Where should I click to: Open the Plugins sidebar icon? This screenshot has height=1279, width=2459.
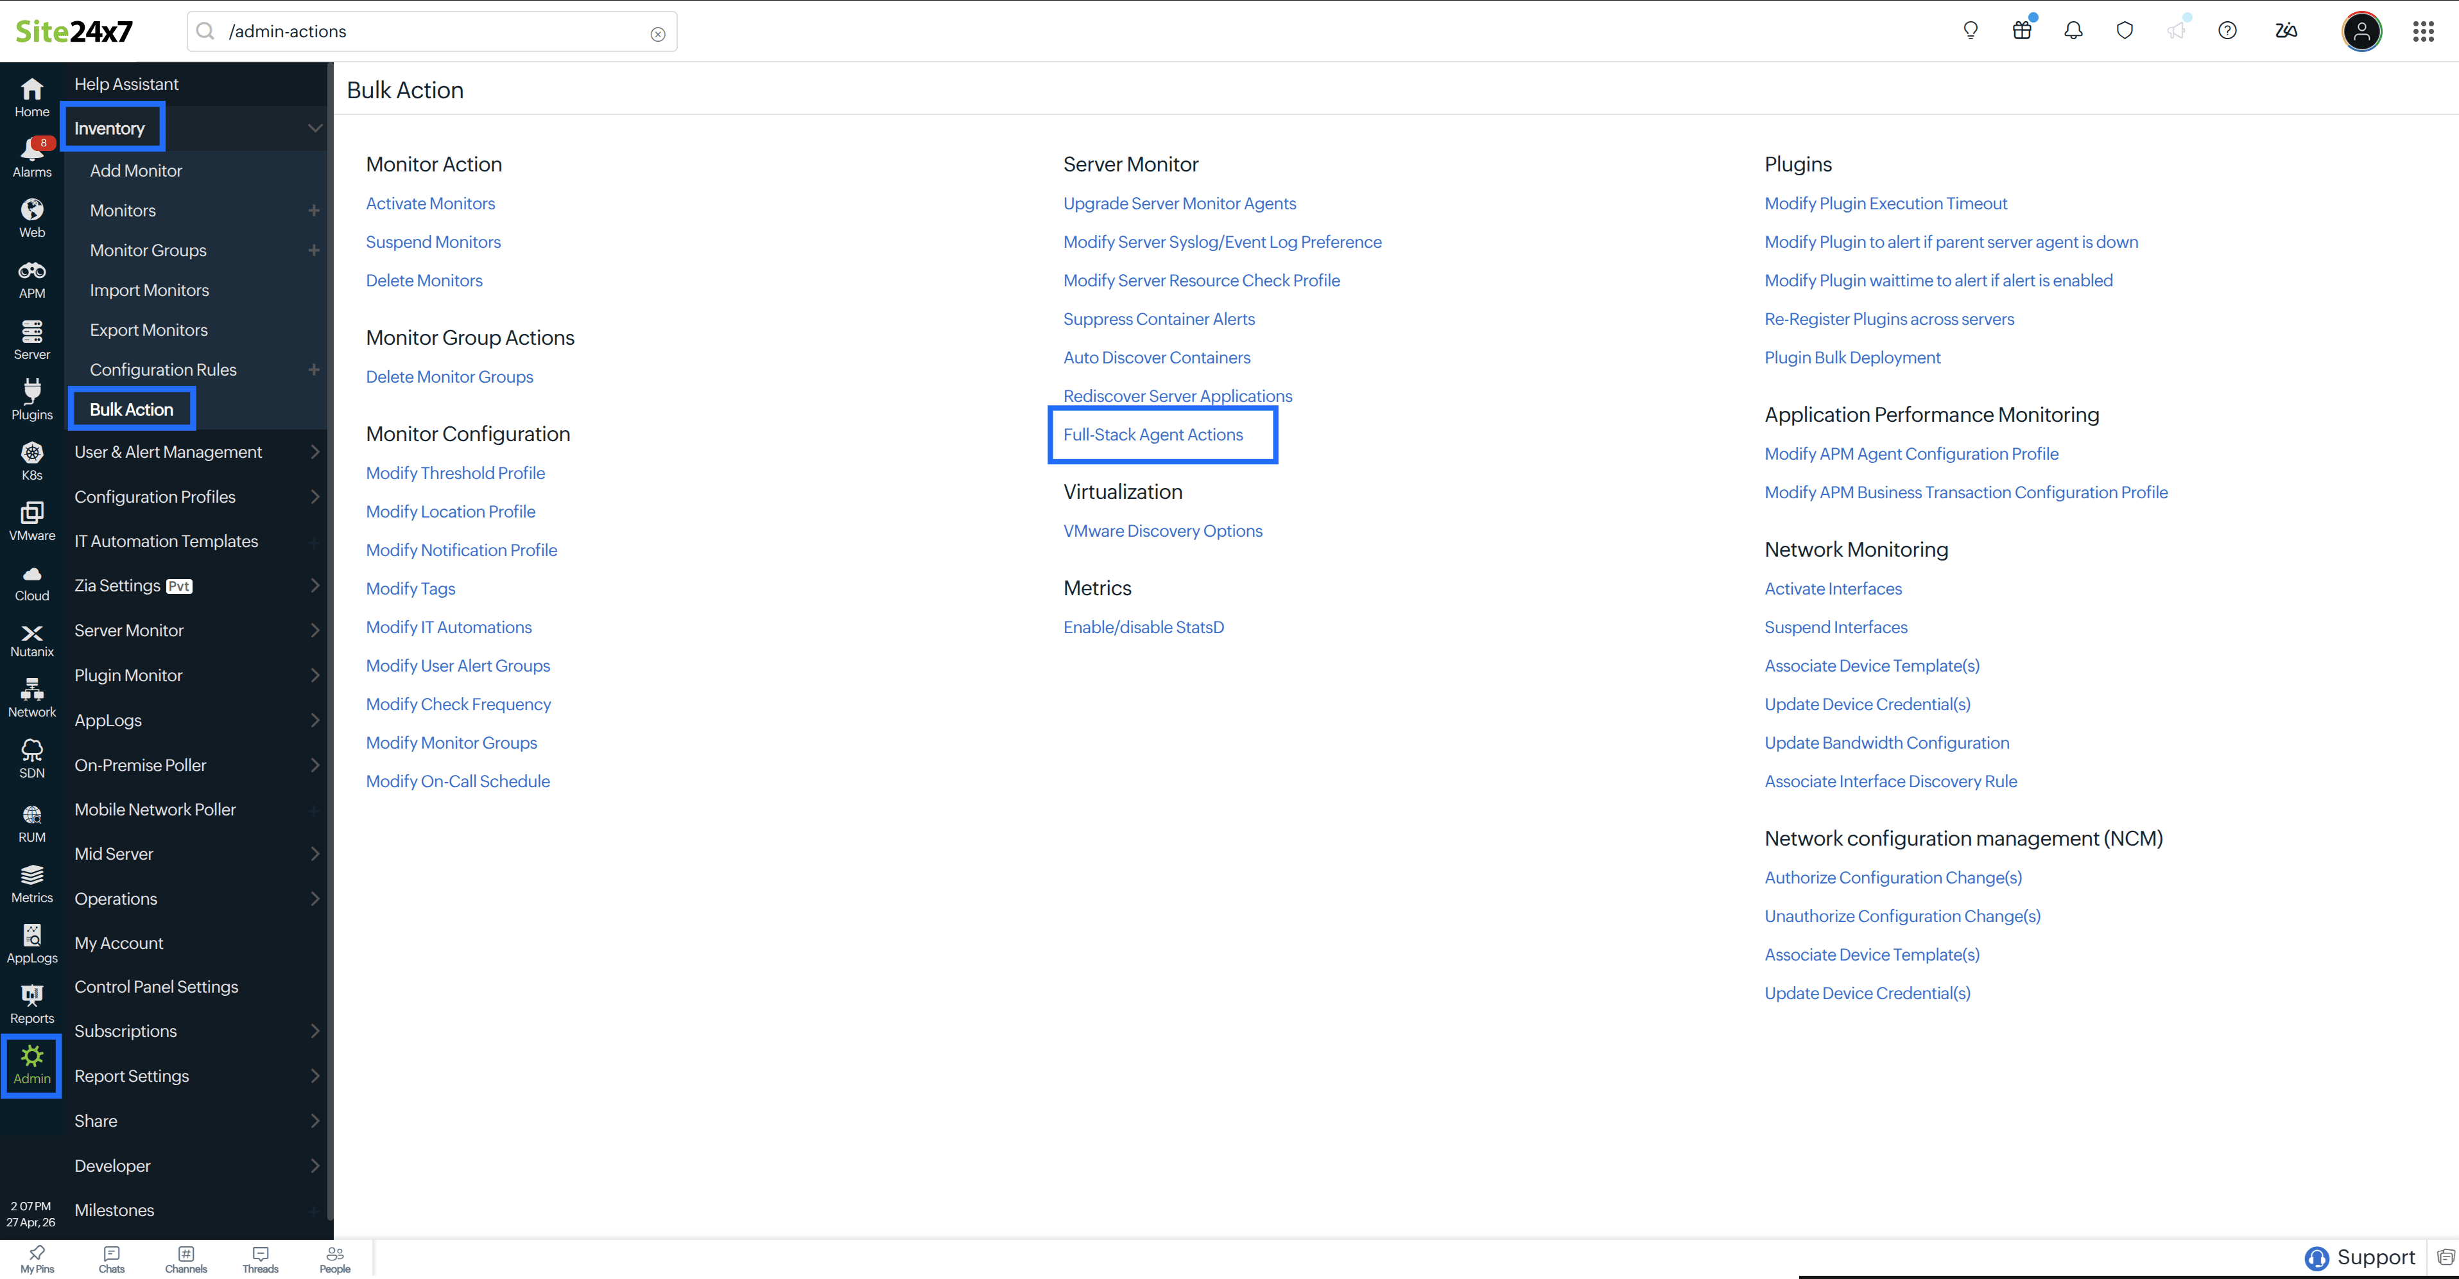31,400
